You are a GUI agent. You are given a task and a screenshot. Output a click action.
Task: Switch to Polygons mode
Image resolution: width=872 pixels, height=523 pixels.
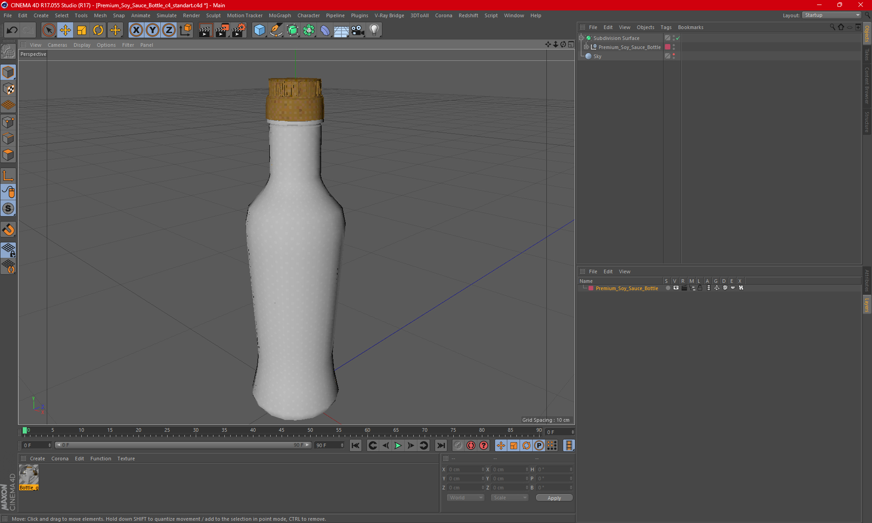tap(8, 155)
